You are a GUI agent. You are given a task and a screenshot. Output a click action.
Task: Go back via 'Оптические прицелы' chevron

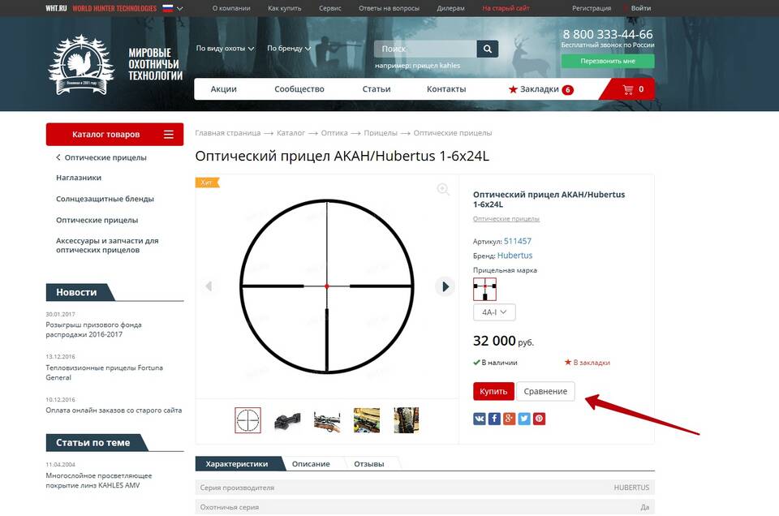coord(58,157)
